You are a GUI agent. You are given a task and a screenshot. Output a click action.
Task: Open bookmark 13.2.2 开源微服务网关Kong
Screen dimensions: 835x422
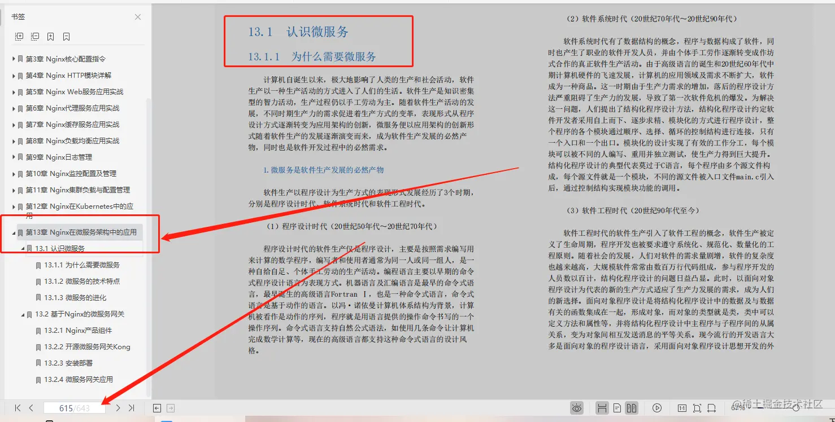click(87, 347)
